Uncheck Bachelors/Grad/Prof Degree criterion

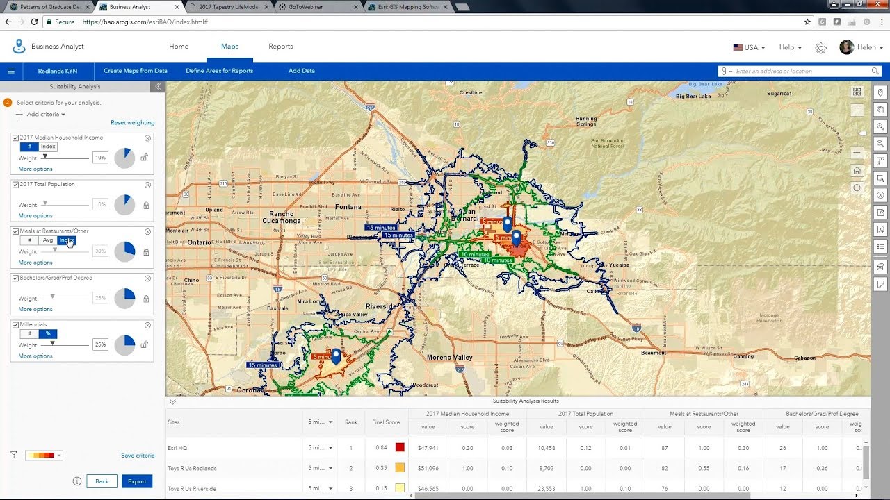click(x=16, y=278)
